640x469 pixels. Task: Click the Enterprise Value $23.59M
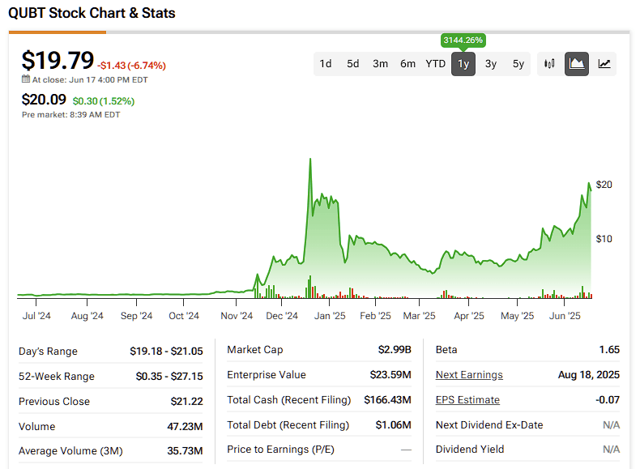pos(390,375)
